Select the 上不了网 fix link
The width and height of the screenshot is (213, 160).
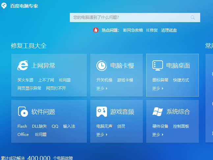pyautogui.click(x=46, y=80)
